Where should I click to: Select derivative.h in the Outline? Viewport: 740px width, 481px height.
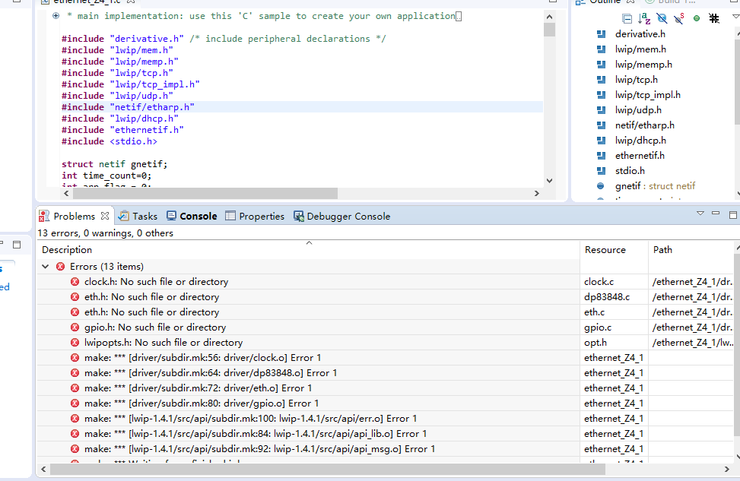pyautogui.click(x=640, y=34)
